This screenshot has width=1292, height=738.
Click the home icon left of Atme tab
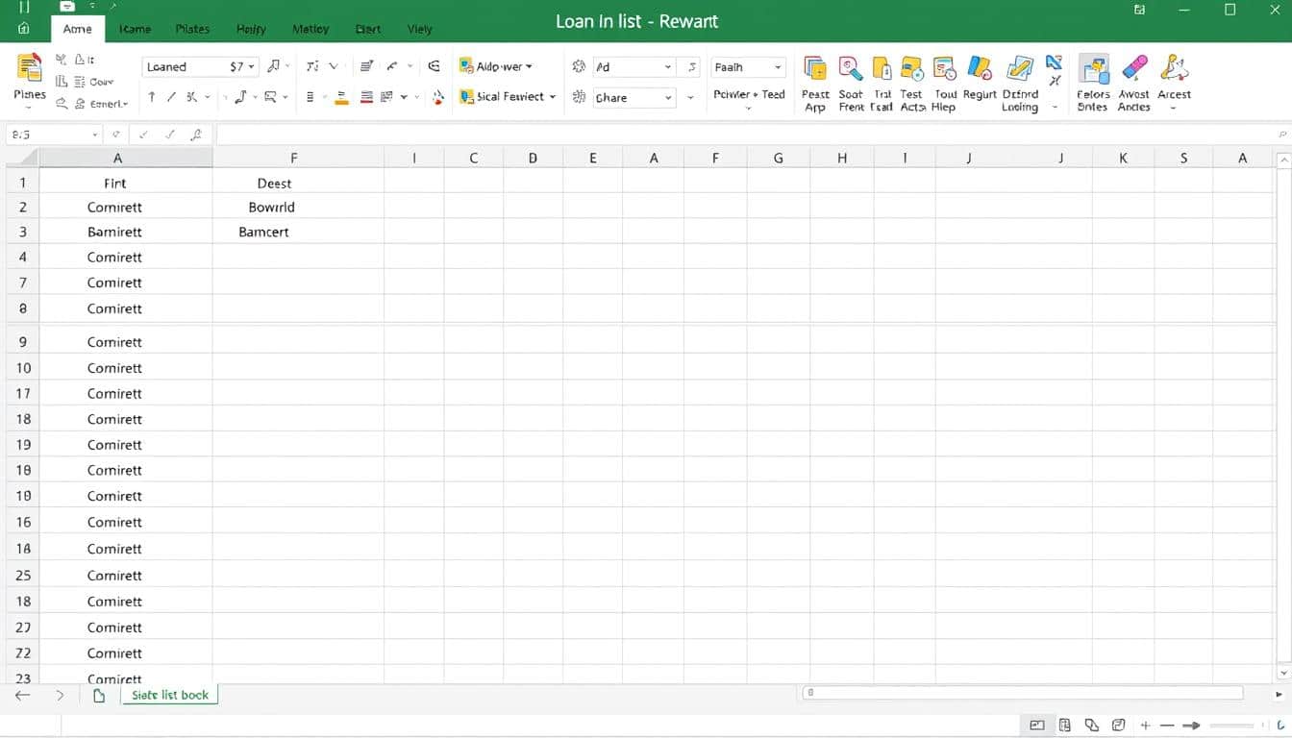[24, 29]
